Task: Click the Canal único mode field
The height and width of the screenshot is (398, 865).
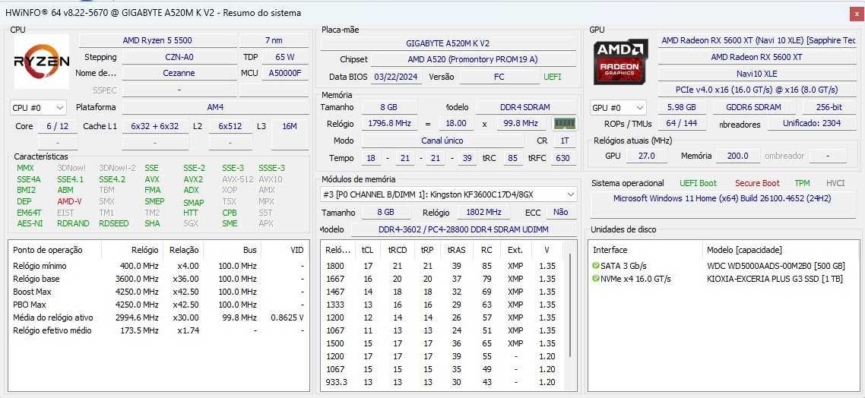Action: click(442, 141)
